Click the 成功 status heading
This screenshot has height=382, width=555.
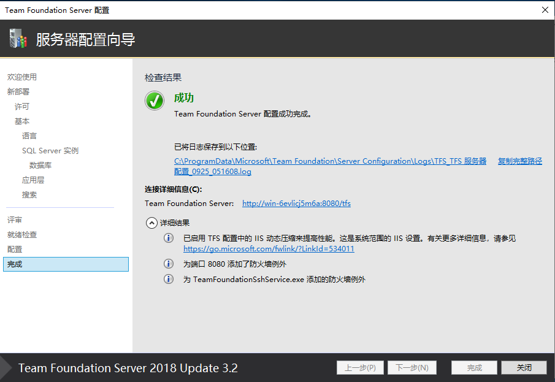[x=184, y=97]
